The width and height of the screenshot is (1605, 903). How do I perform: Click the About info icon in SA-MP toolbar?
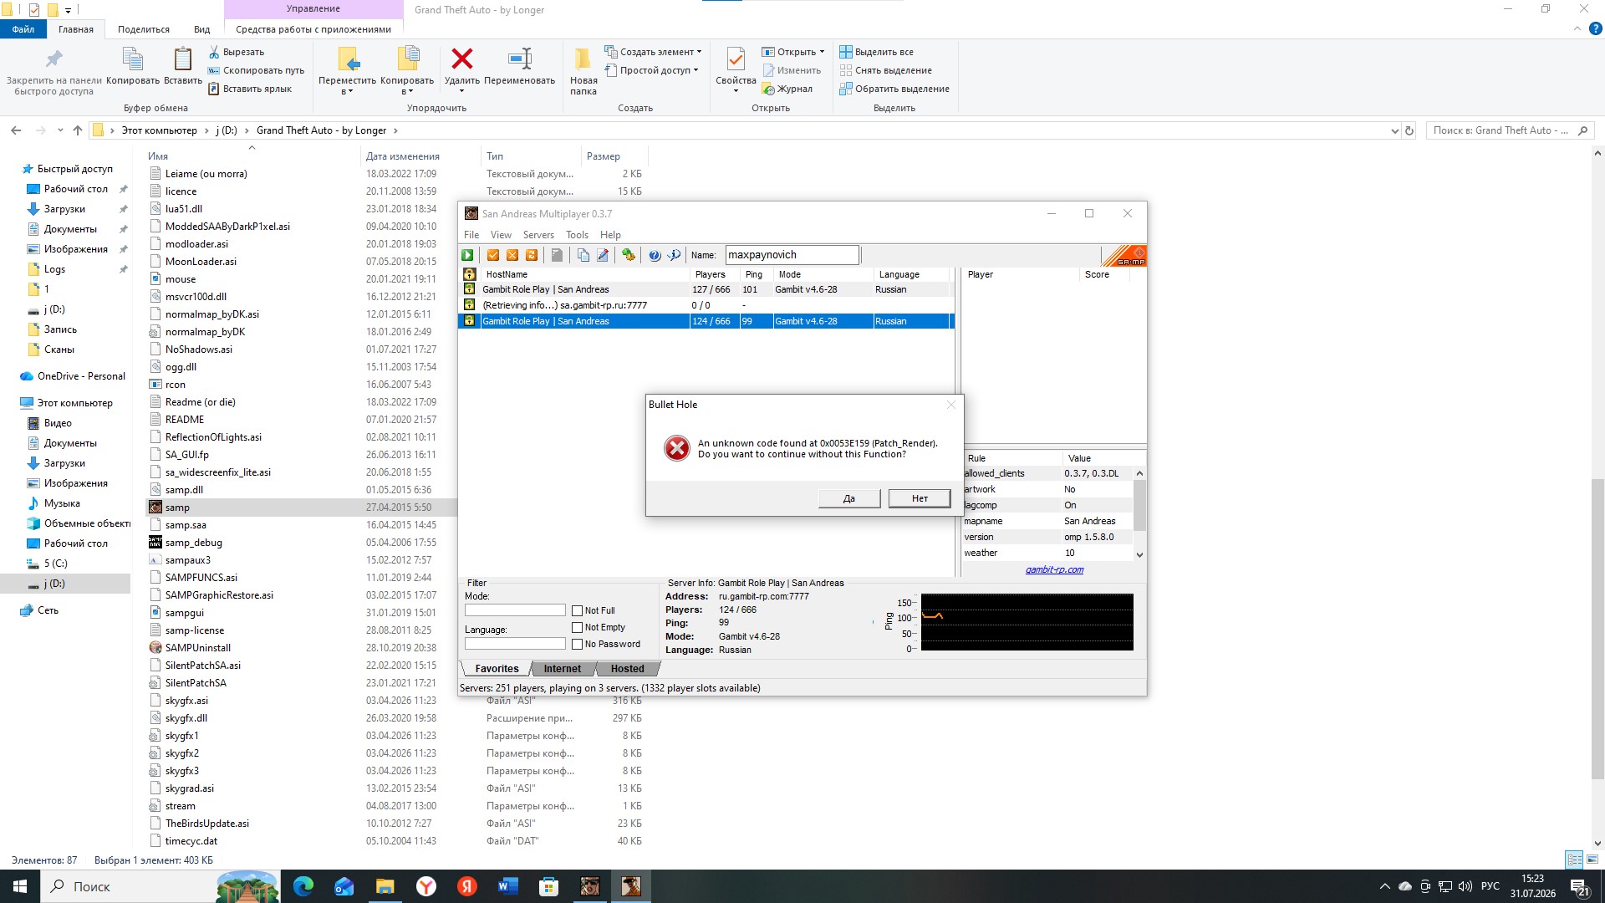674,255
